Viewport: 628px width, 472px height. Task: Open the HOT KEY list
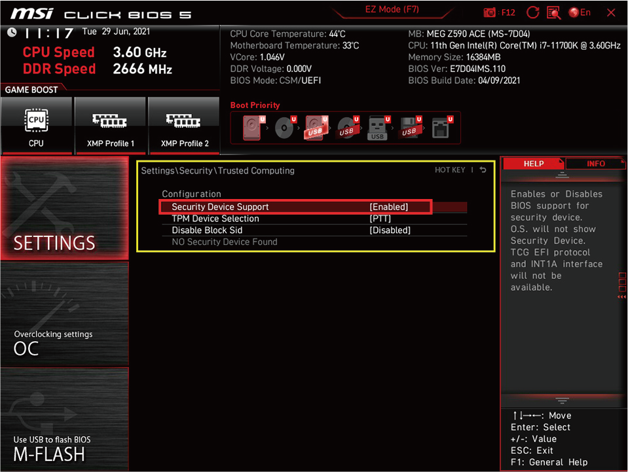click(450, 170)
